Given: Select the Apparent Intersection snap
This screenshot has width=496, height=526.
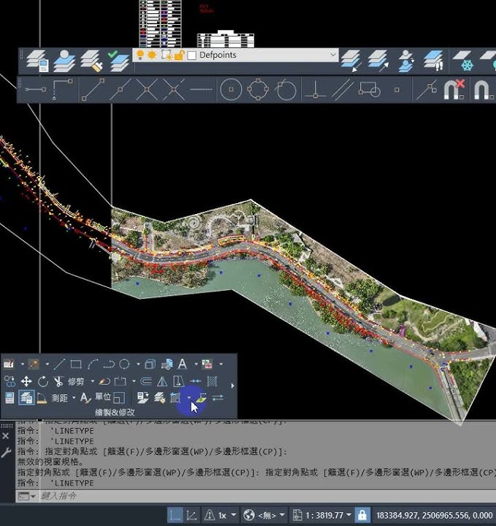Looking at the screenshot, I should click(x=173, y=90).
